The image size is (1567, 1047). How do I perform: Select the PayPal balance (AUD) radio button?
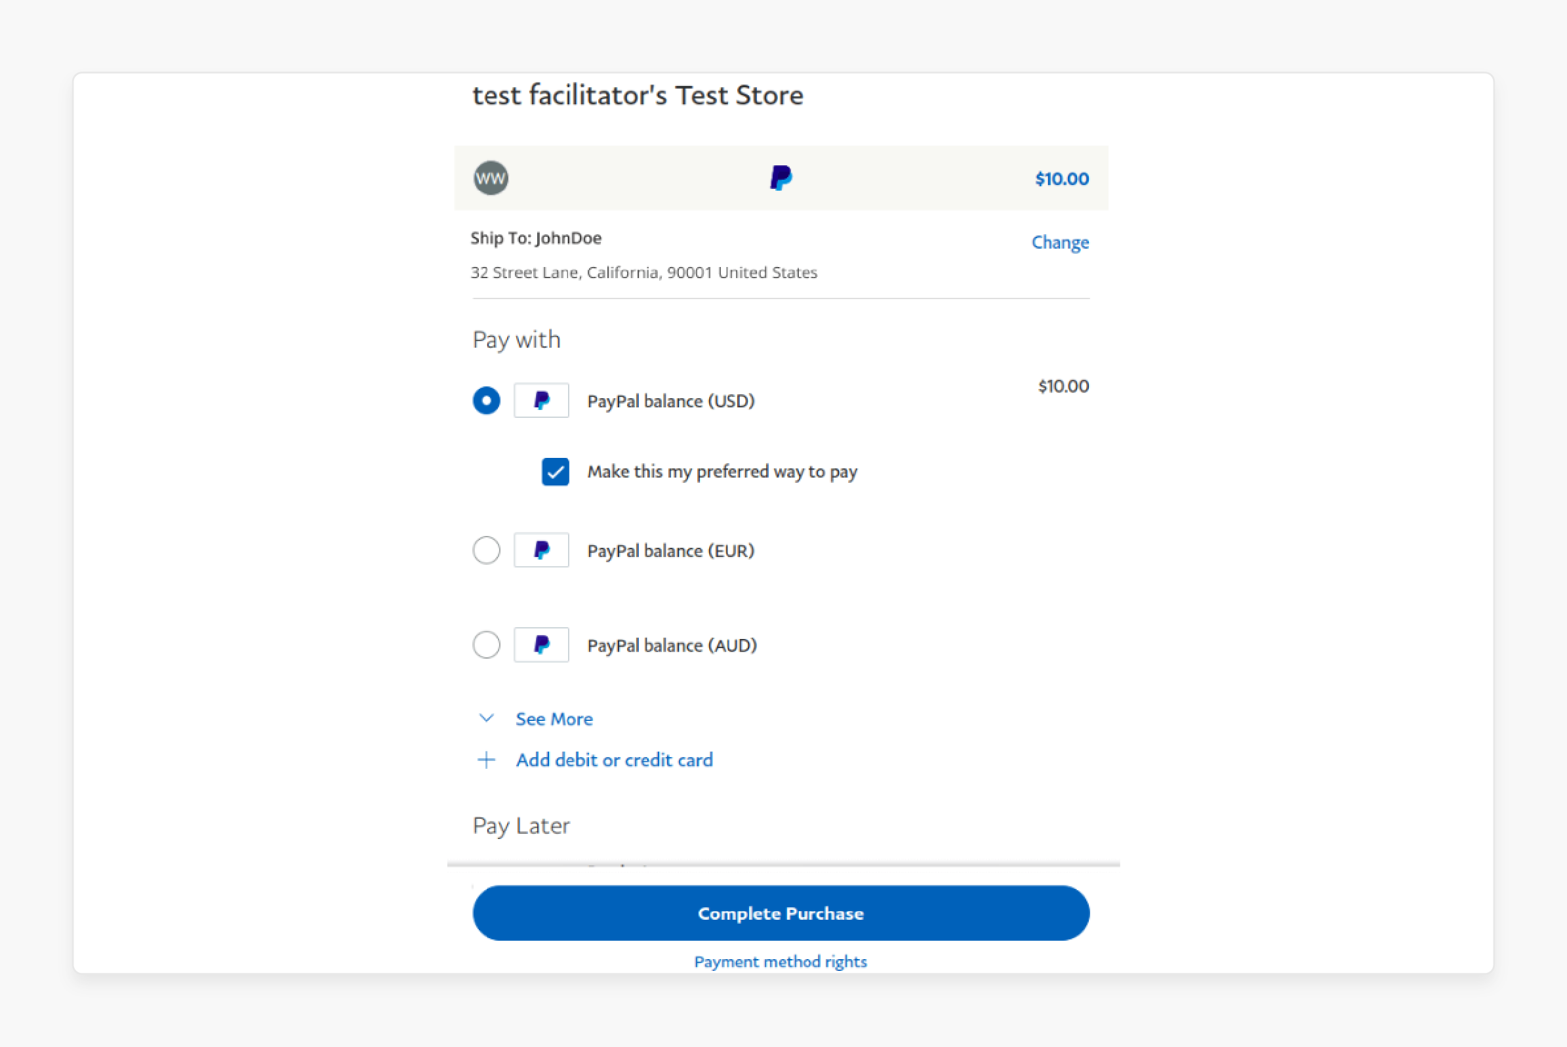point(487,645)
